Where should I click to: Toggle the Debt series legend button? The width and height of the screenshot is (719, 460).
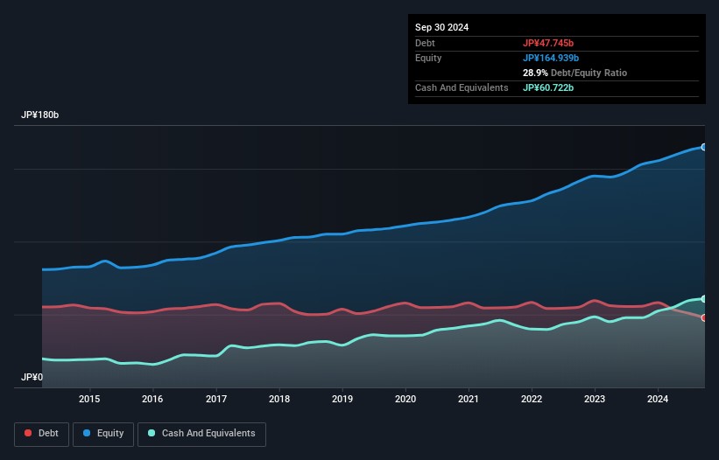[x=43, y=434]
